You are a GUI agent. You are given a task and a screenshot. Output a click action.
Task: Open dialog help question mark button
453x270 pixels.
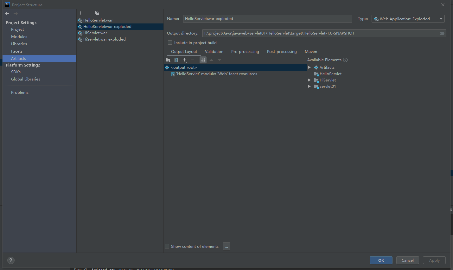click(11, 260)
